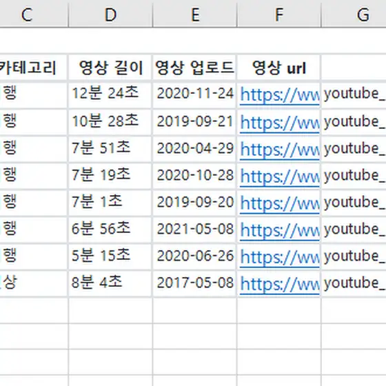Select column D header
The width and height of the screenshot is (386, 386).
pos(110,14)
